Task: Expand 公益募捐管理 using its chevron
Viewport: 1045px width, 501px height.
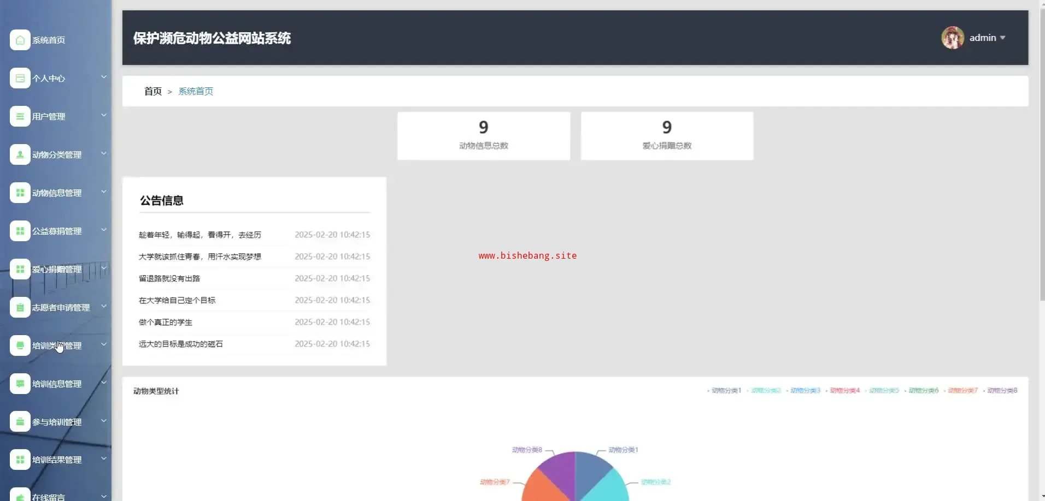Action: 104,230
